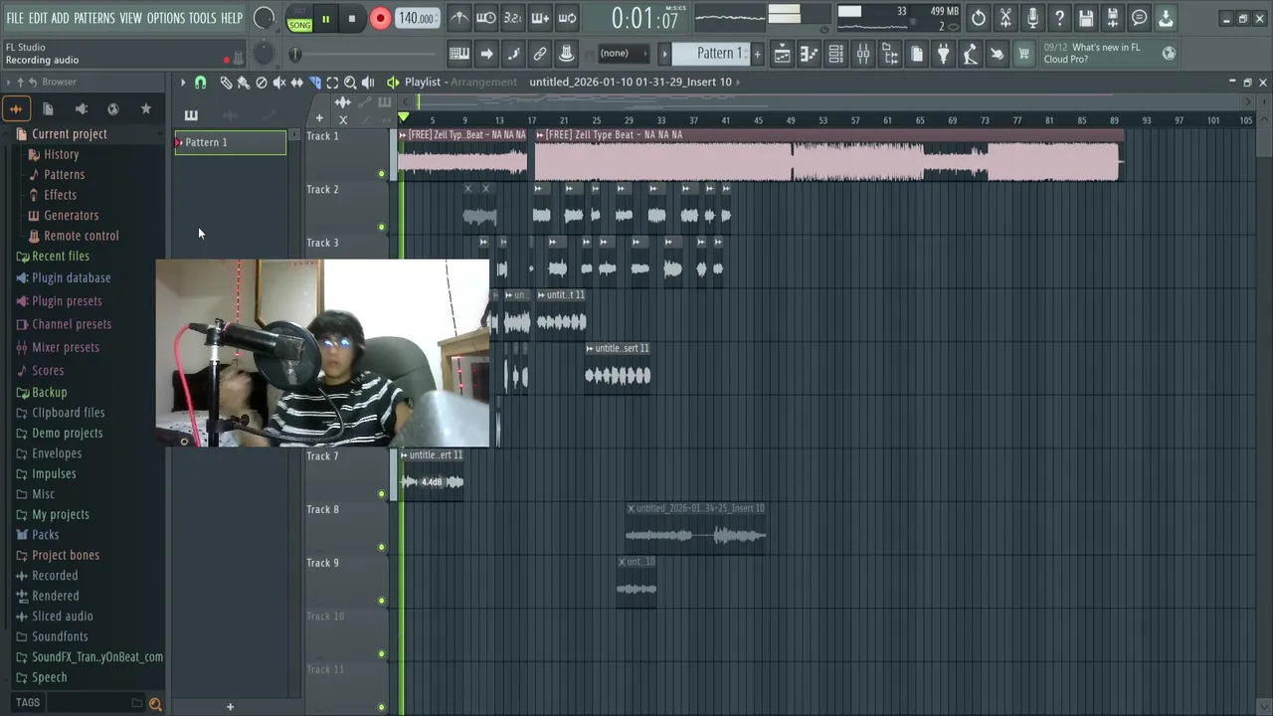Open the piano roll view icon

coord(810,54)
